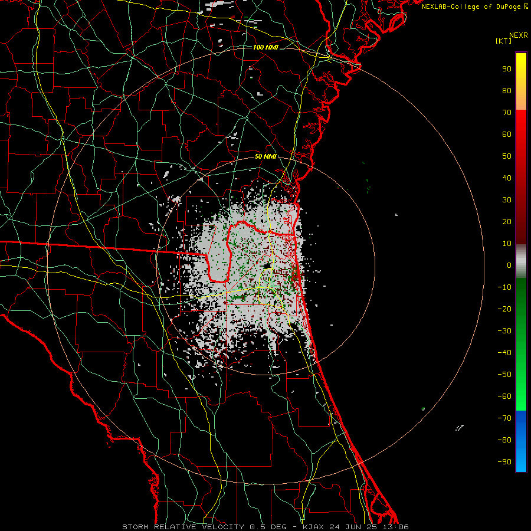This screenshot has width=531, height=531.
Task: Click the KJAX radar site identifier
Action: (313, 527)
